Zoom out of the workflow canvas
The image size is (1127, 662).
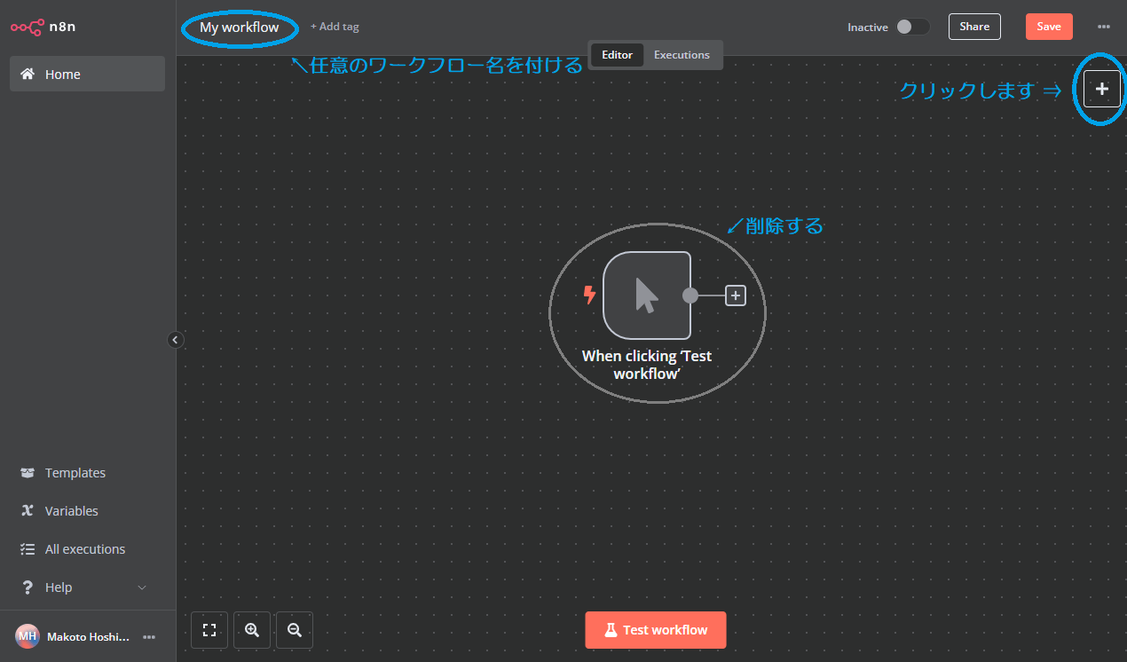(x=294, y=630)
